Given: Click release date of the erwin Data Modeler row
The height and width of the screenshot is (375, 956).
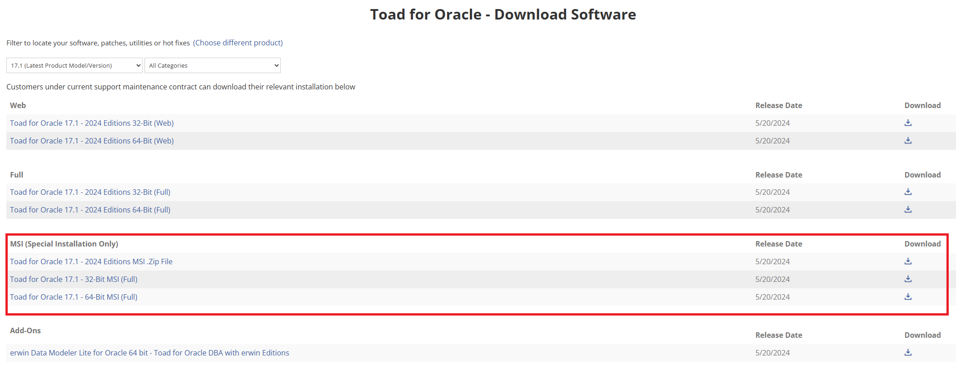Looking at the screenshot, I should [x=772, y=353].
